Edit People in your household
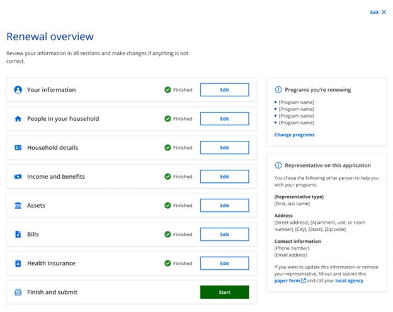Viewport: 393px width, 312px height. [x=224, y=119]
